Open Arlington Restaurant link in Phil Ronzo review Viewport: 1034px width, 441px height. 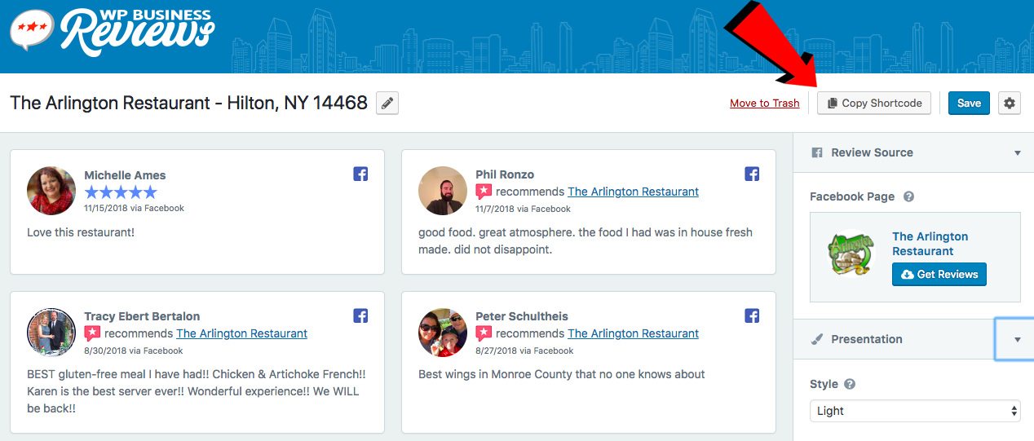(x=633, y=192)
